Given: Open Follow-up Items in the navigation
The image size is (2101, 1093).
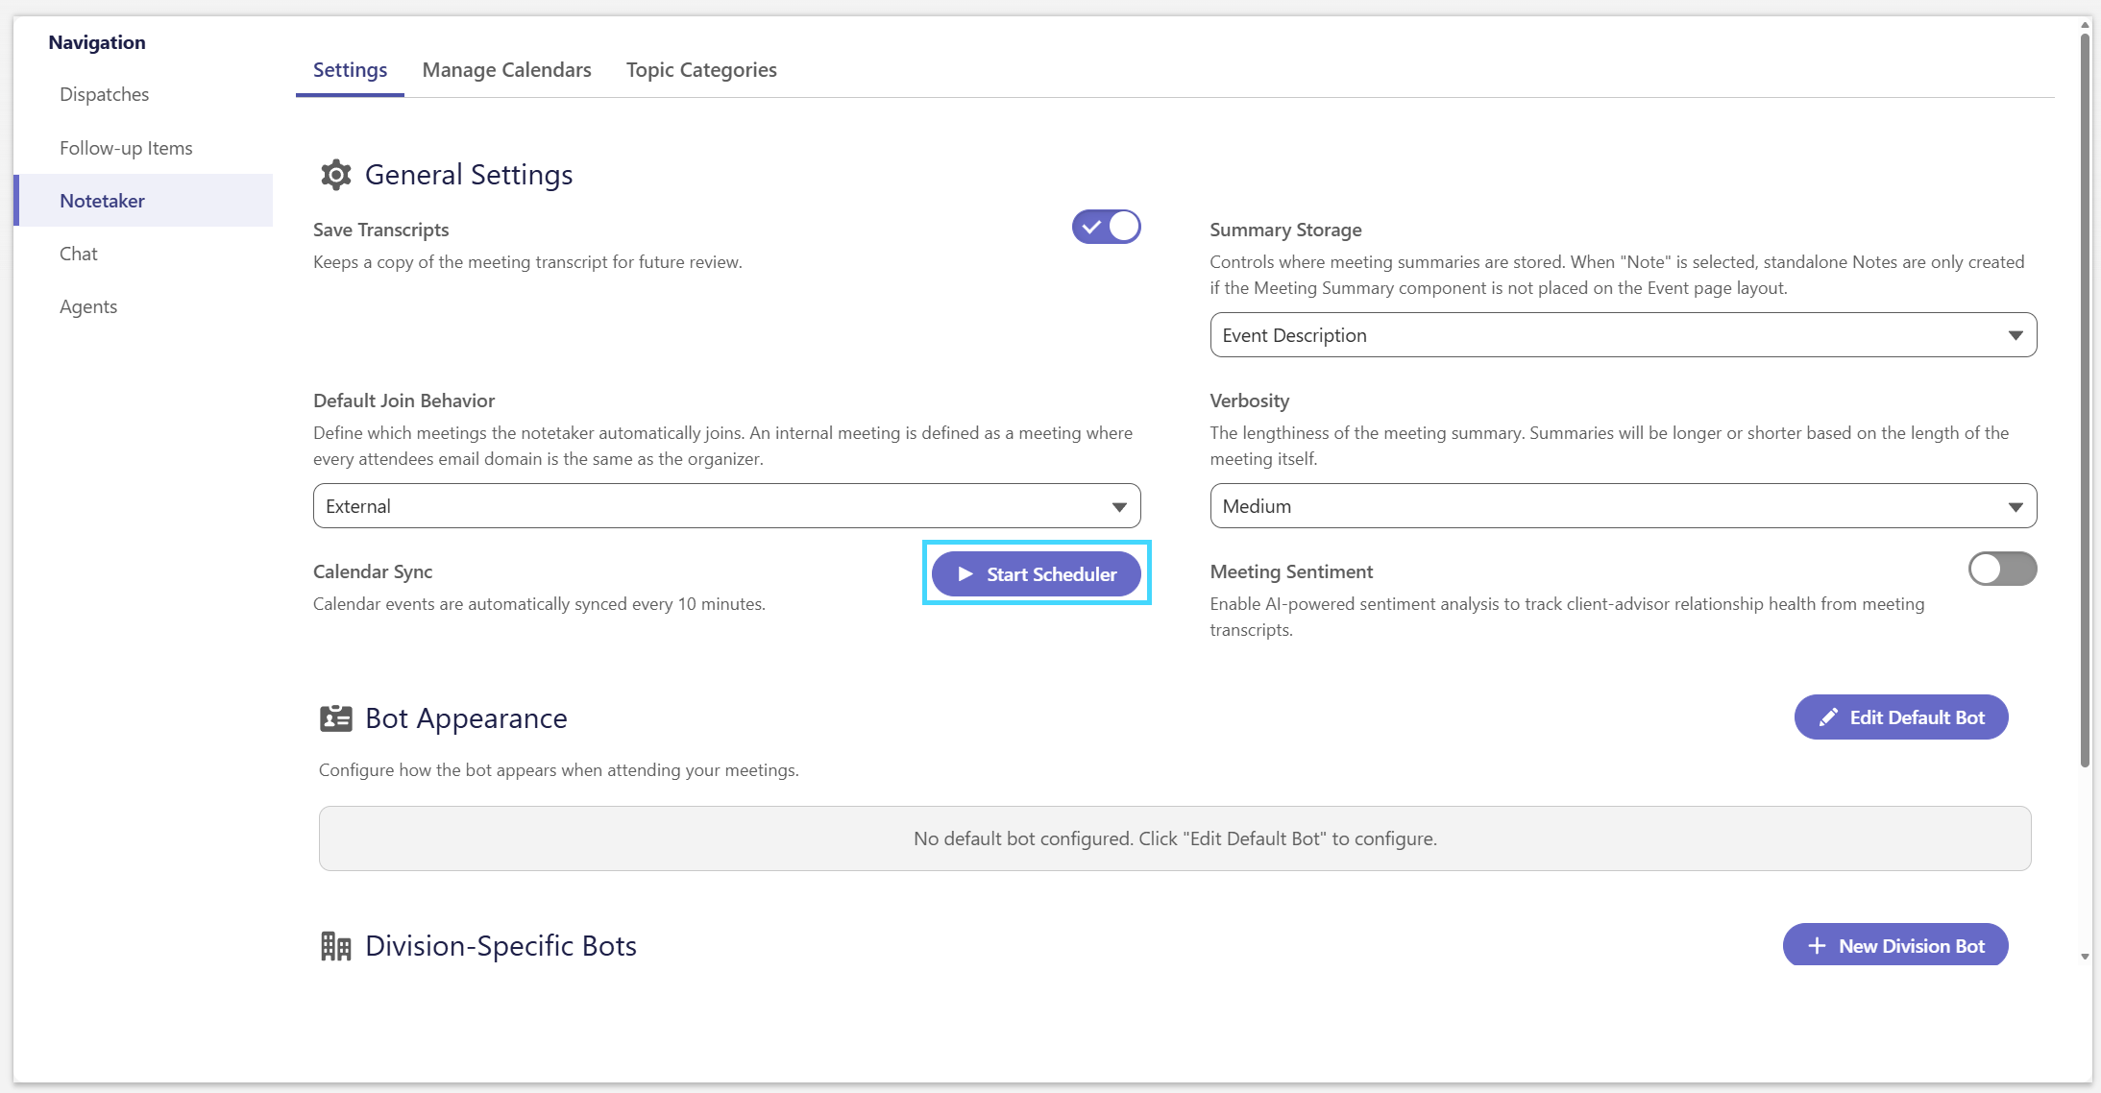Looking at the screenshot, I should 143,148.
